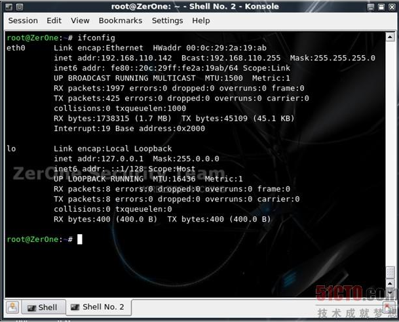This screenshot has width=399, height=322.
Task: Click the eth0 interface name in the output
Action: pyautogui.click(x=16, y=49)
